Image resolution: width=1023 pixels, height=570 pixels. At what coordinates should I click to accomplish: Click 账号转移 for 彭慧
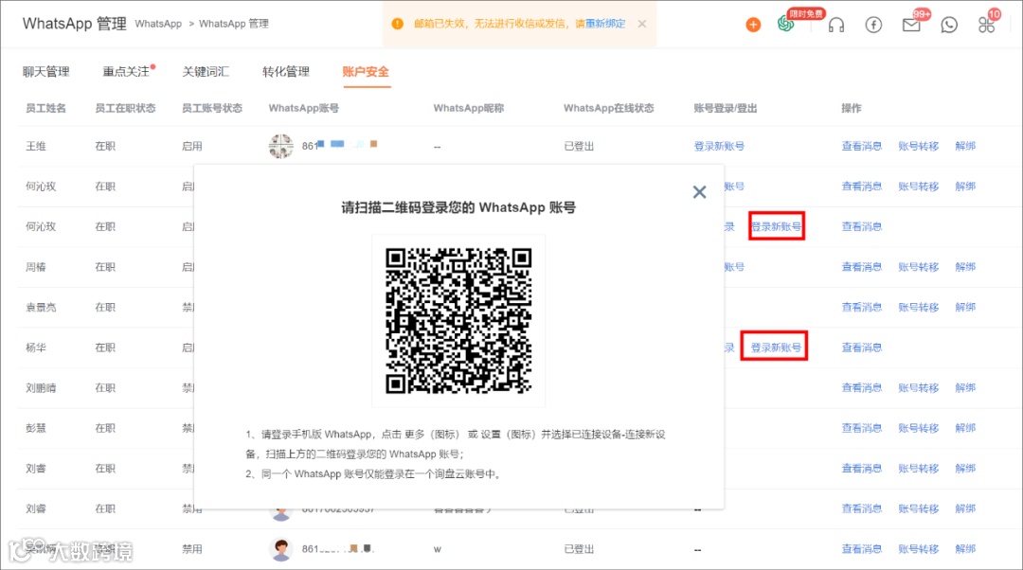point(919,429)
